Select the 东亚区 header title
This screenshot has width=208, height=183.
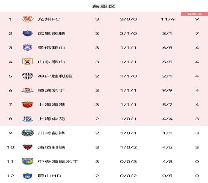click(104, 6)
